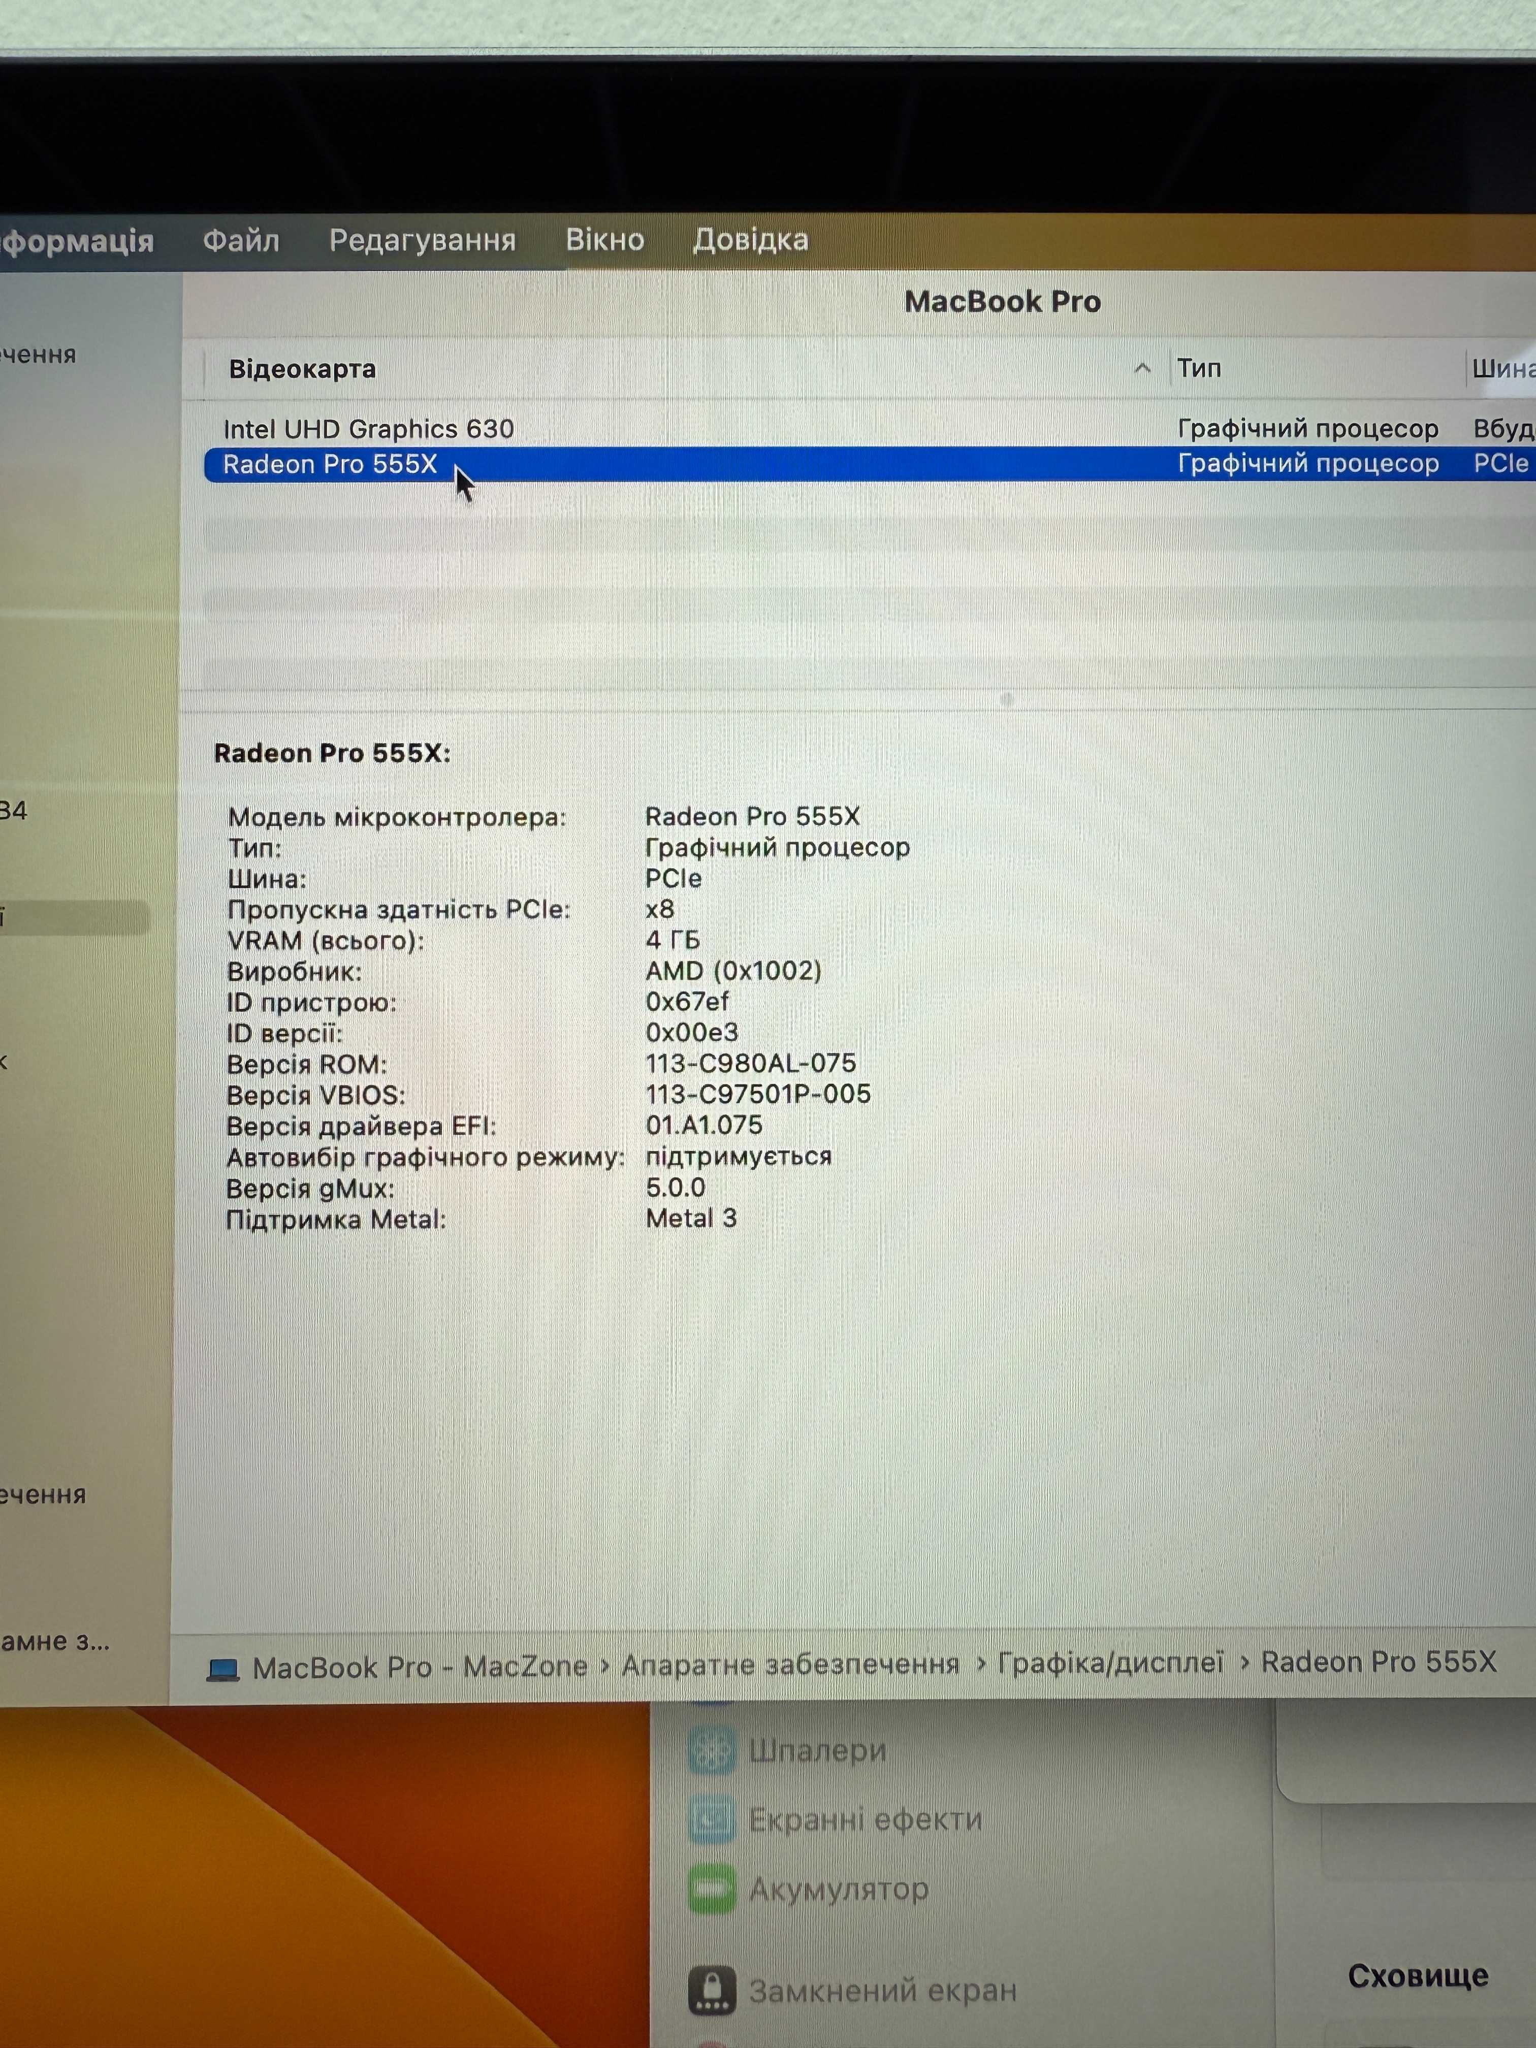Open Шпалери in System Settings sidebar
The height and width of the screenshot is (2048, 1536).
(818, 1750)
